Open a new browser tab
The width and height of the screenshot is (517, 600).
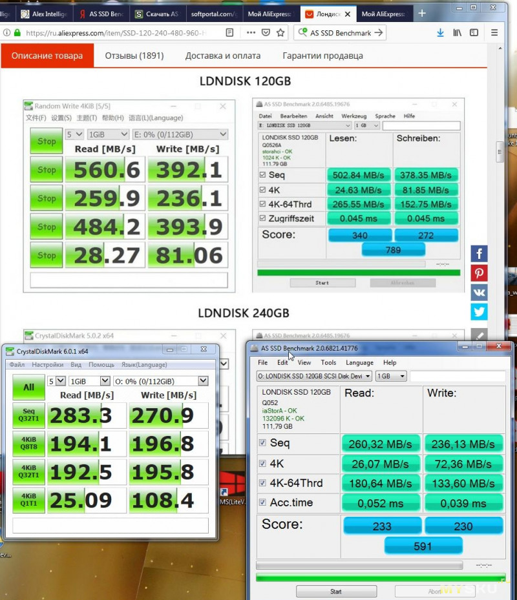click(x=421, y=14)
